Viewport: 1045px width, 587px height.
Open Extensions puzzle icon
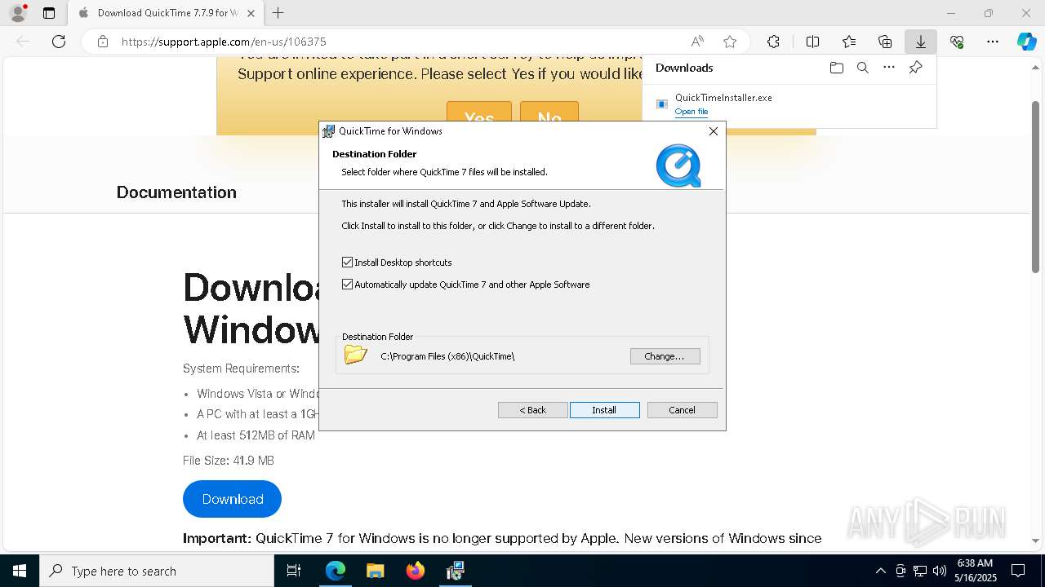(773, 42)
